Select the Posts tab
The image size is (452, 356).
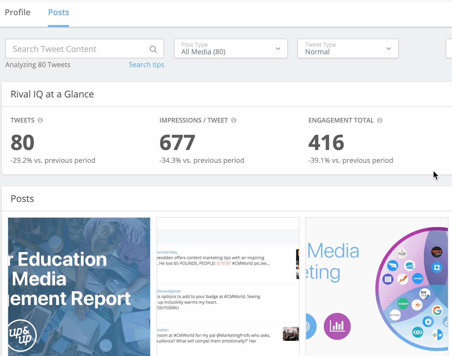(x=58, y=12)
